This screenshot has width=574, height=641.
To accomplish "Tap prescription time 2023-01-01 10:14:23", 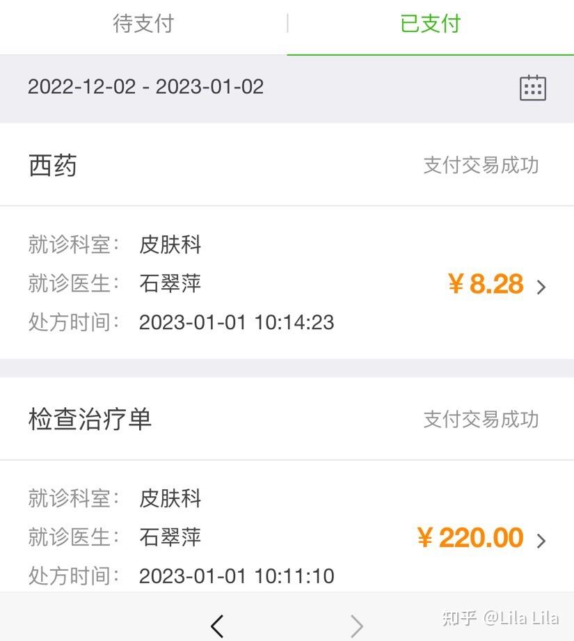I will pos(237,322).
